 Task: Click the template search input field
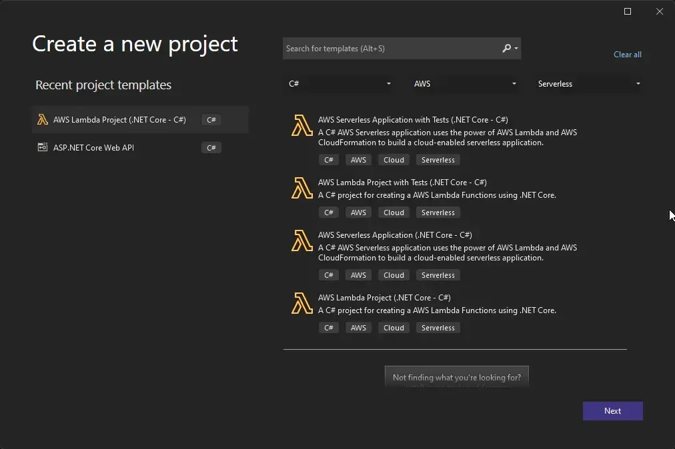click(x=387, y=48)
